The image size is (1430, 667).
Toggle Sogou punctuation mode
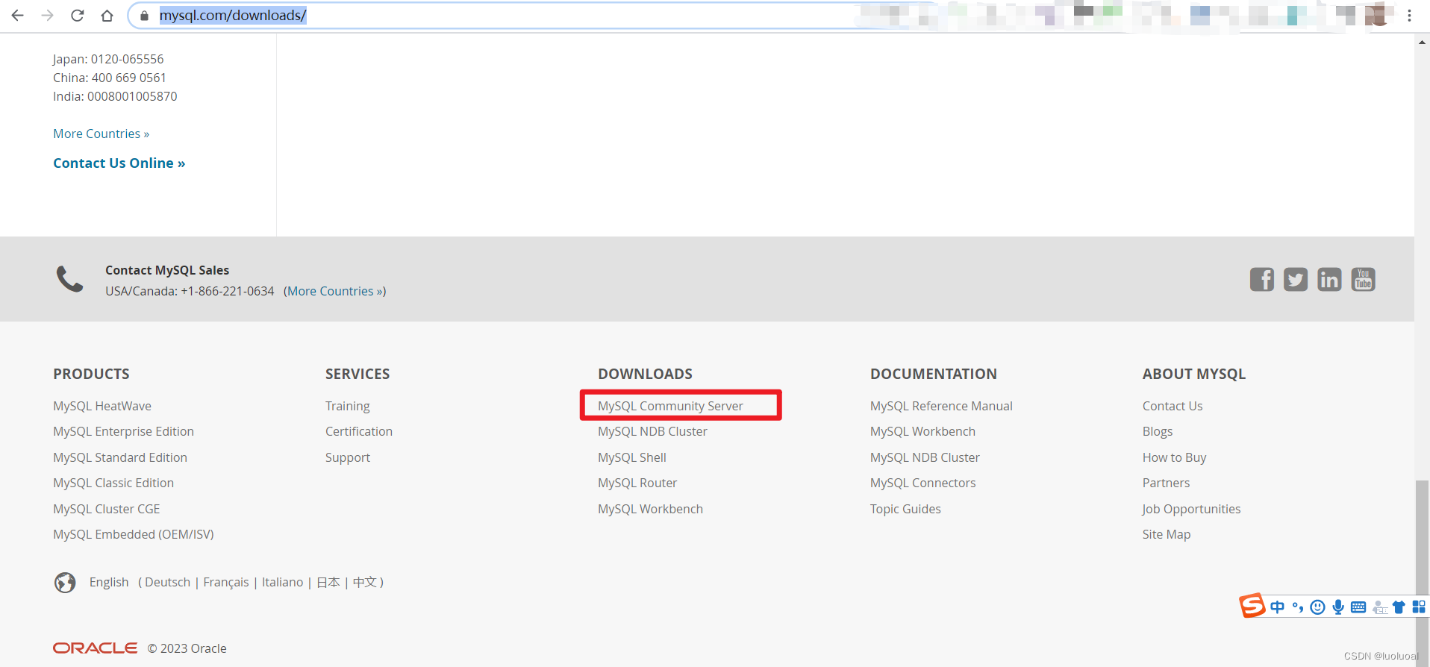(x=1298, y=607)
